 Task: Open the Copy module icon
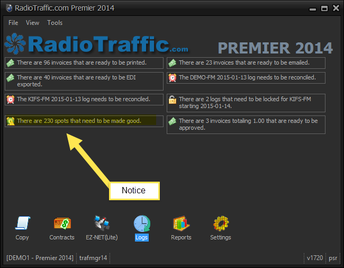tap(22, 223)
